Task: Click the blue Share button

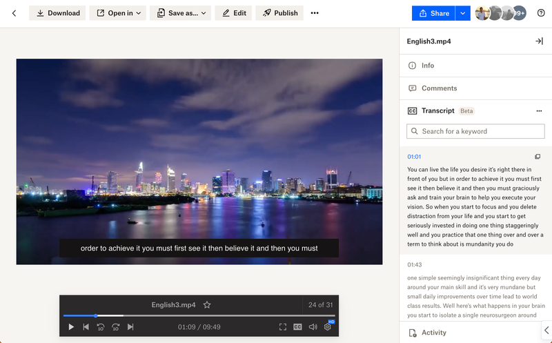Action: point(433,13)
